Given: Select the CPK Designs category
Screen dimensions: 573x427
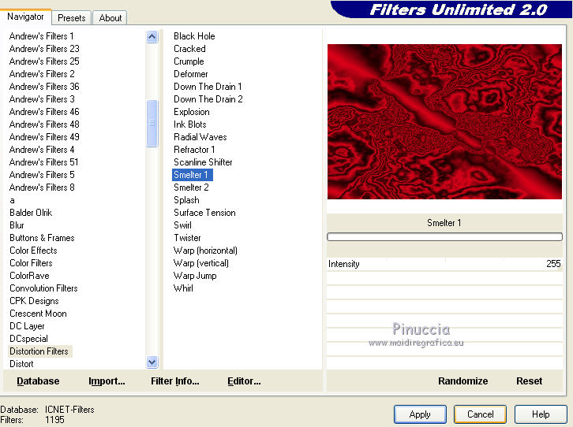Looking at the screenshot, I should [x=34, y=301].
